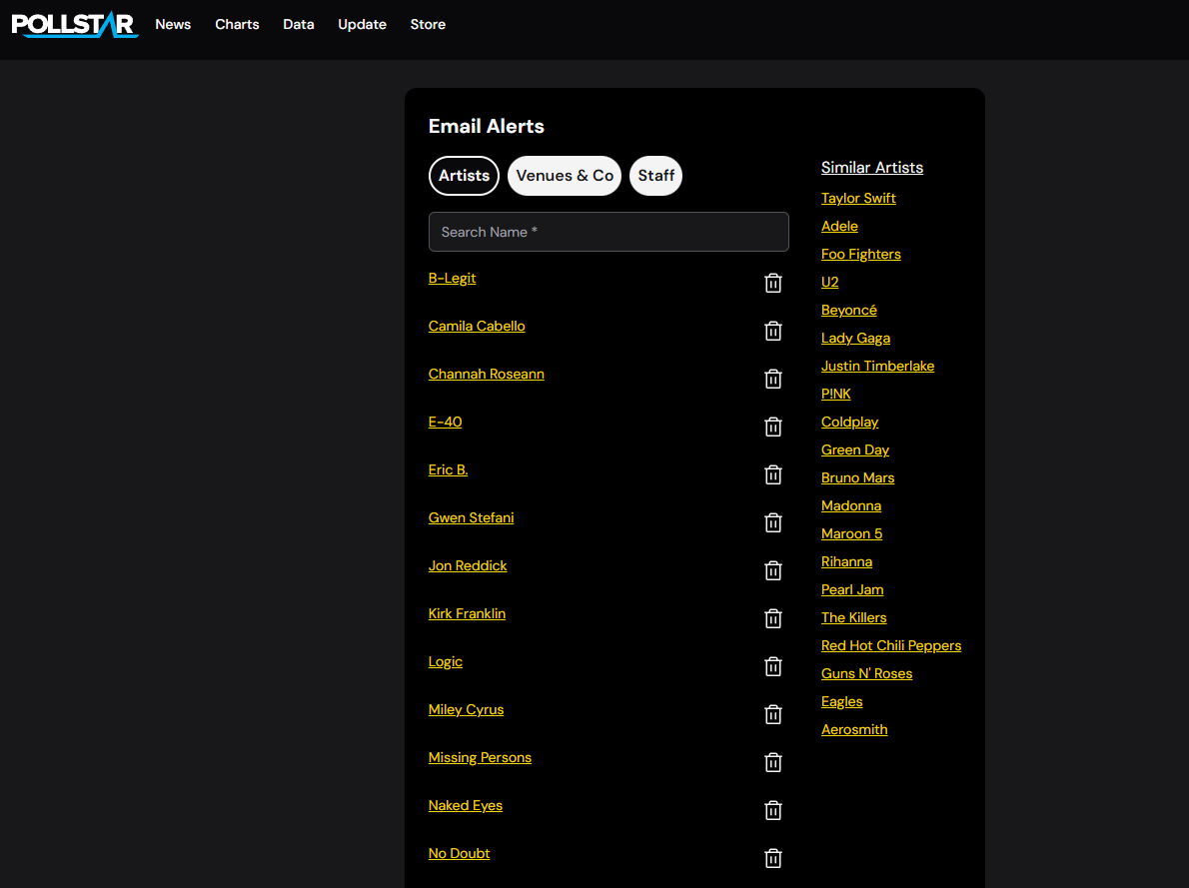Remove Kirk Franklin via trash icon
Viewport: 1189px width, 888px height.
tap(772, 618)
